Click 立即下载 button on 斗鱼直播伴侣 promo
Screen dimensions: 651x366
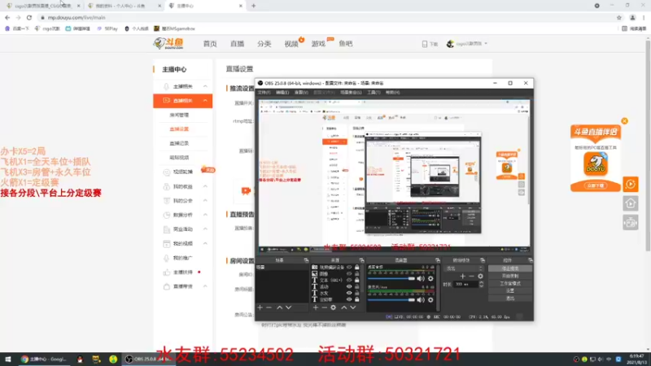click(596, 185)
